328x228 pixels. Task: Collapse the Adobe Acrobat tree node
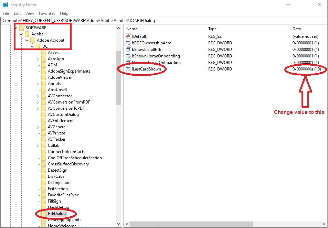(27, 40)
